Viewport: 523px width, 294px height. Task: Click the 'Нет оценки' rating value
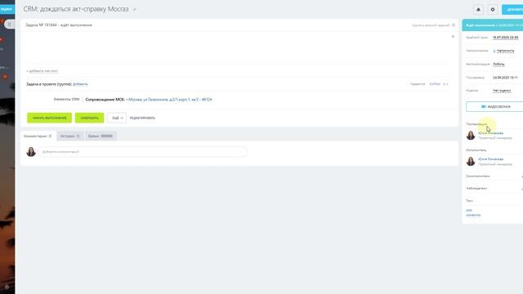pyautogui.click(x=502, y=91)
